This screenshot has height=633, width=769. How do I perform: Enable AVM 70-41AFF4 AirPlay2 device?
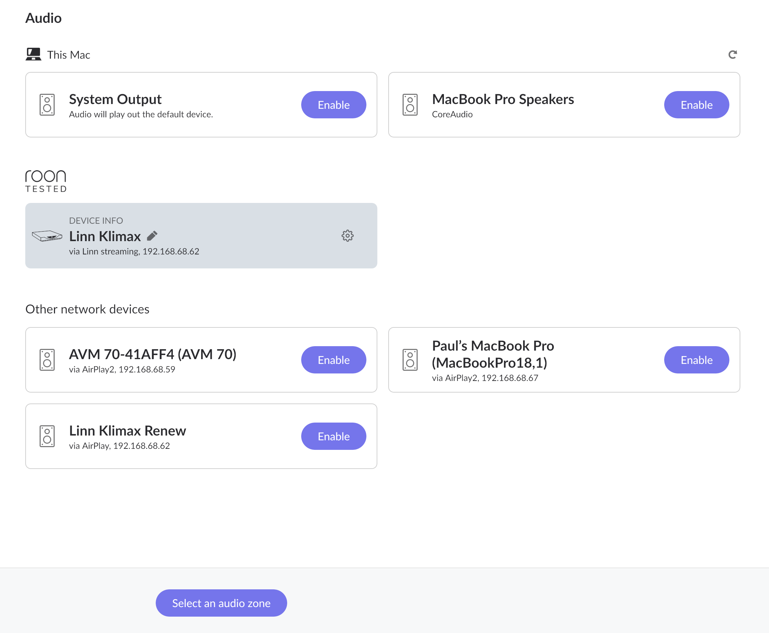[333, 360]
